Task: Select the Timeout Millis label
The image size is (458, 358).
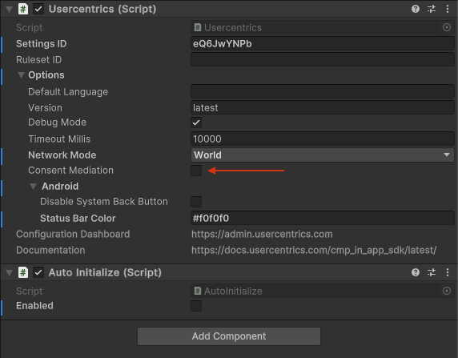Action: (59, 139)
